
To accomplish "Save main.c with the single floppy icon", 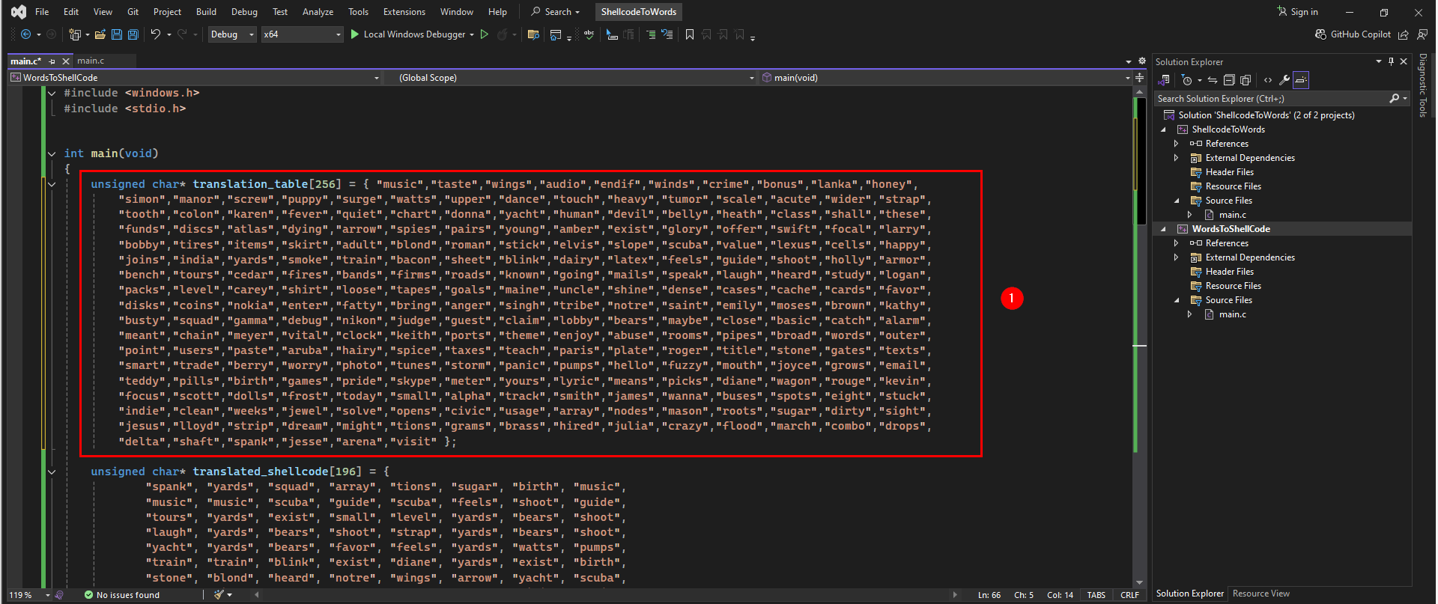I will pos(117,34).
